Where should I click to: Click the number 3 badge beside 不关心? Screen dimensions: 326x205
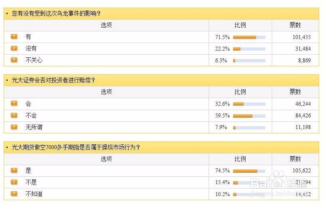pyautogui.click(x=14, y=60)
